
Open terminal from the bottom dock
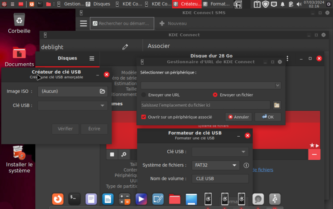(74, 199)
